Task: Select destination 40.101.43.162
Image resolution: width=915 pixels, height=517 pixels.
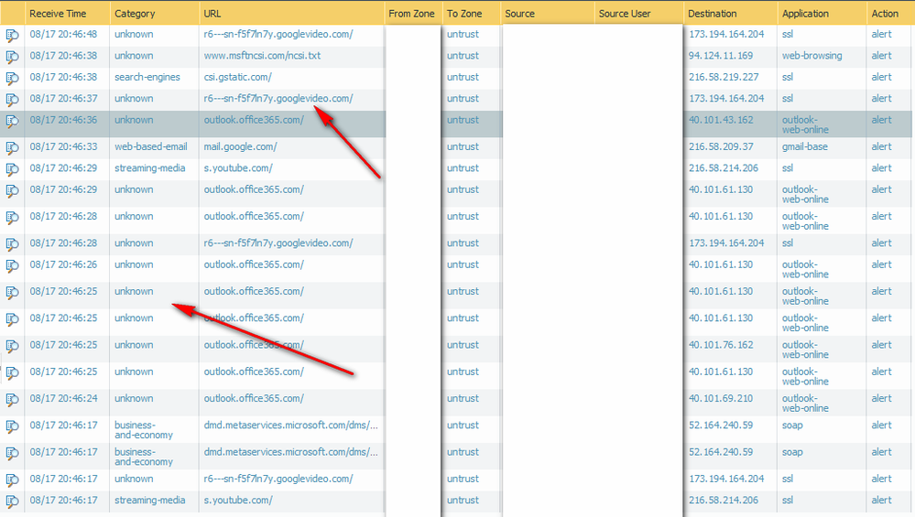Action: coord(721,120)
